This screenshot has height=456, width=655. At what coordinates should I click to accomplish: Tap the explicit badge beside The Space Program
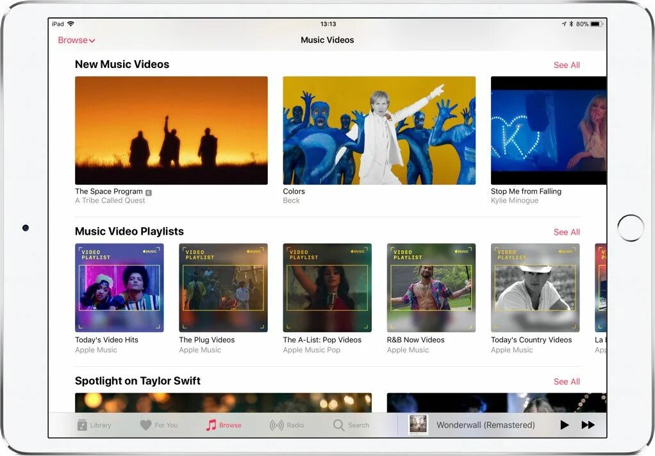pos(148,192)
